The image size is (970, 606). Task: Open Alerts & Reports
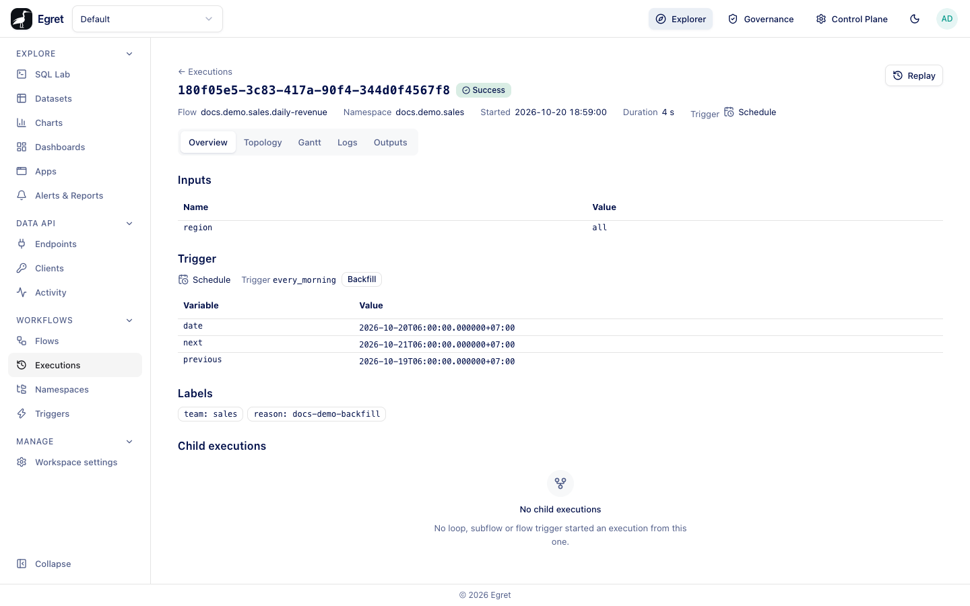(75, 195)
